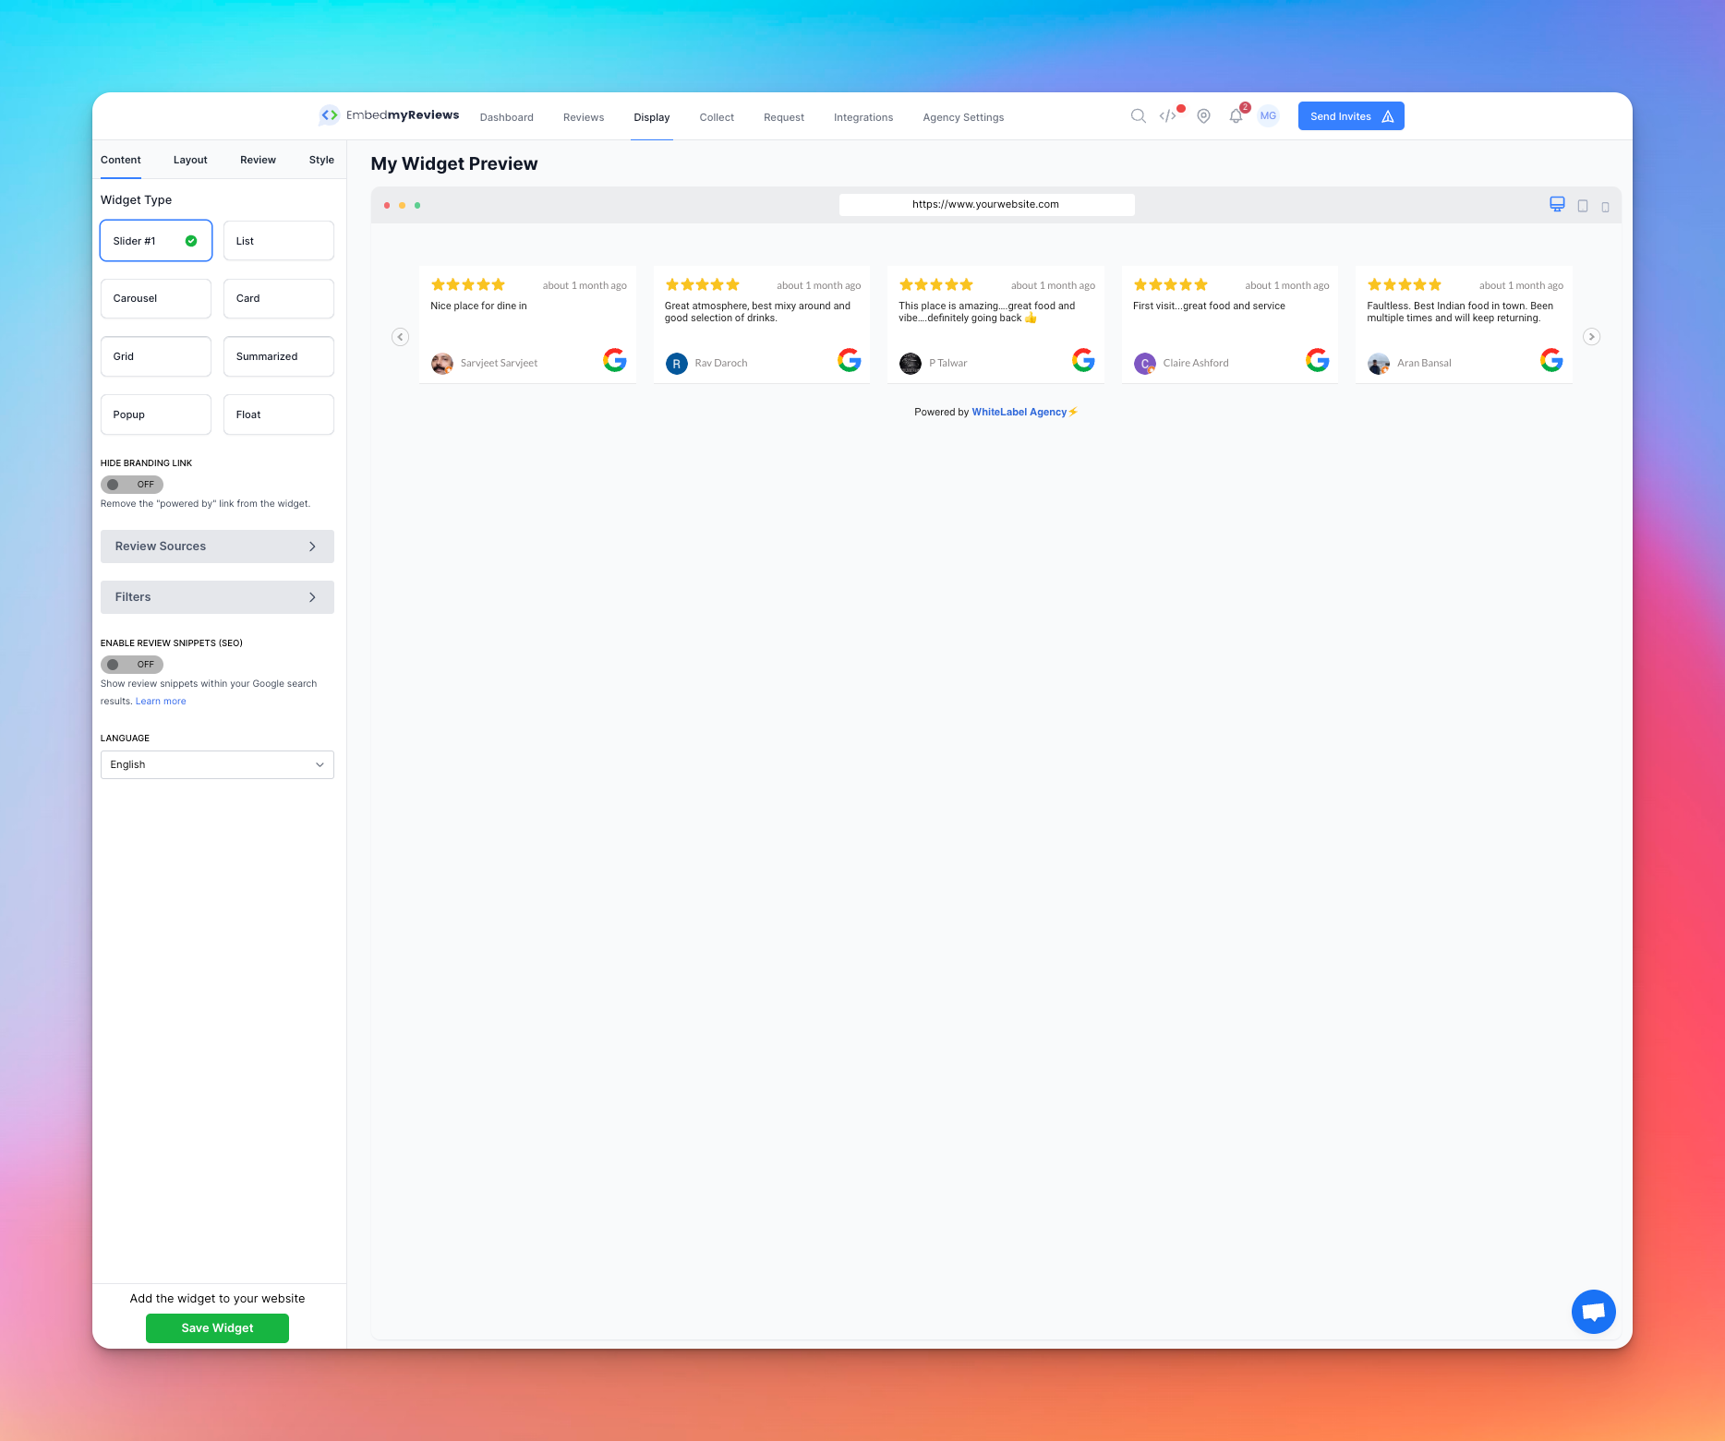The image size is (1725, 1441).
Task: Switch preview to mobile view icon
Action: click(1605, 207)
